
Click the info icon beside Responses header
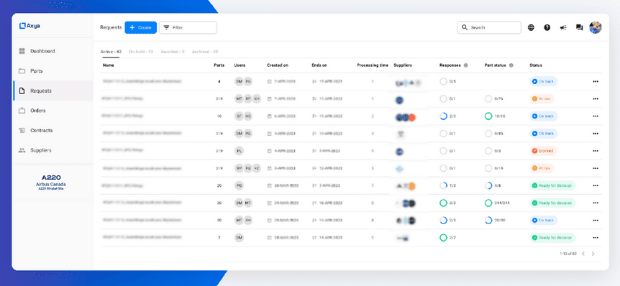[465, 65]
